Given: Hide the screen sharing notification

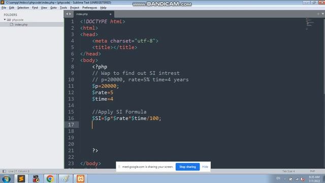Looking at the screenshot, I should 205,167.
